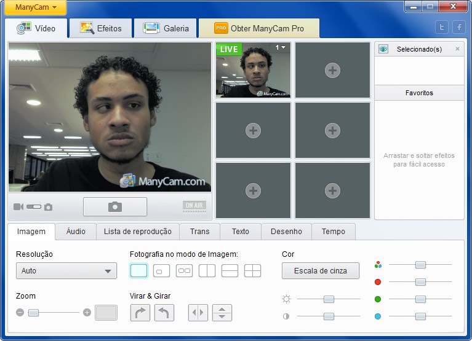Add source in middle-right empty video slot
The height and width of the screenshot is (341, 472).
click(332, 130)
